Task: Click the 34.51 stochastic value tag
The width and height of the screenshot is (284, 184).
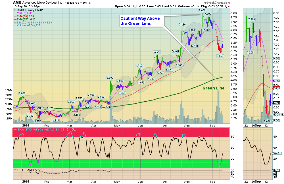Action: click(x=277, y=153)
